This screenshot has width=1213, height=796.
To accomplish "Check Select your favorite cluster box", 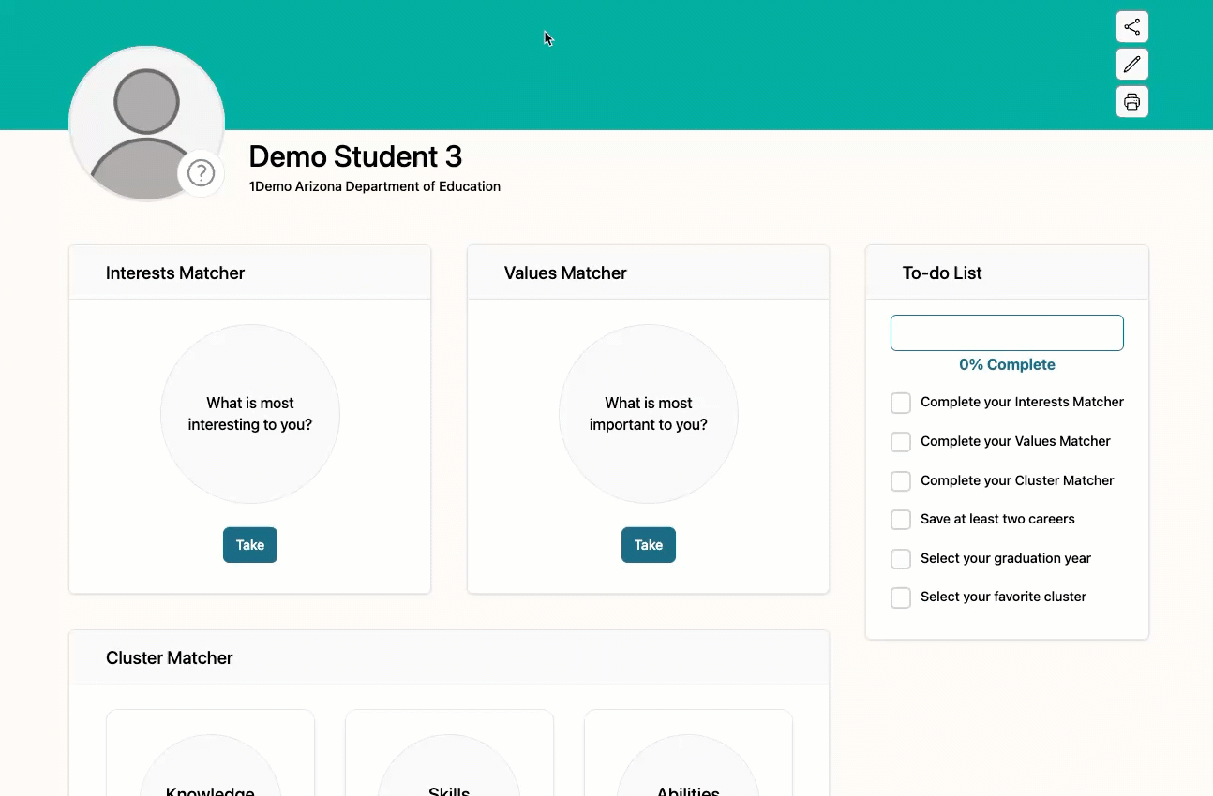I will pos(901,597).
